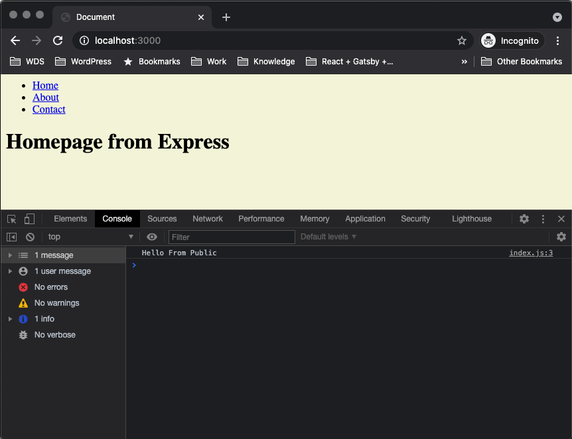
Task: Open the Application tab
Action: [365, 219]
